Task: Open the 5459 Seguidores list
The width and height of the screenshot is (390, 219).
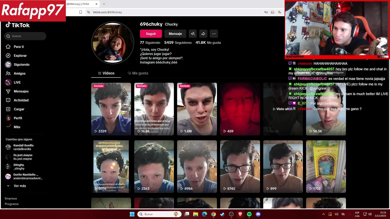Action: [178, 43]
